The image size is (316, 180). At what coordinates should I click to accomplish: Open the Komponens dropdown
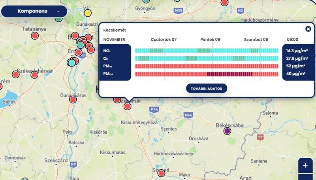click(x=34, y=11)
